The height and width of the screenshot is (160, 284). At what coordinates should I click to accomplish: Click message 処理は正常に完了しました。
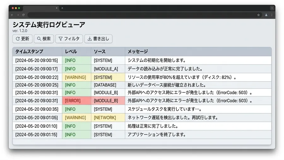(x=153, y=126)
